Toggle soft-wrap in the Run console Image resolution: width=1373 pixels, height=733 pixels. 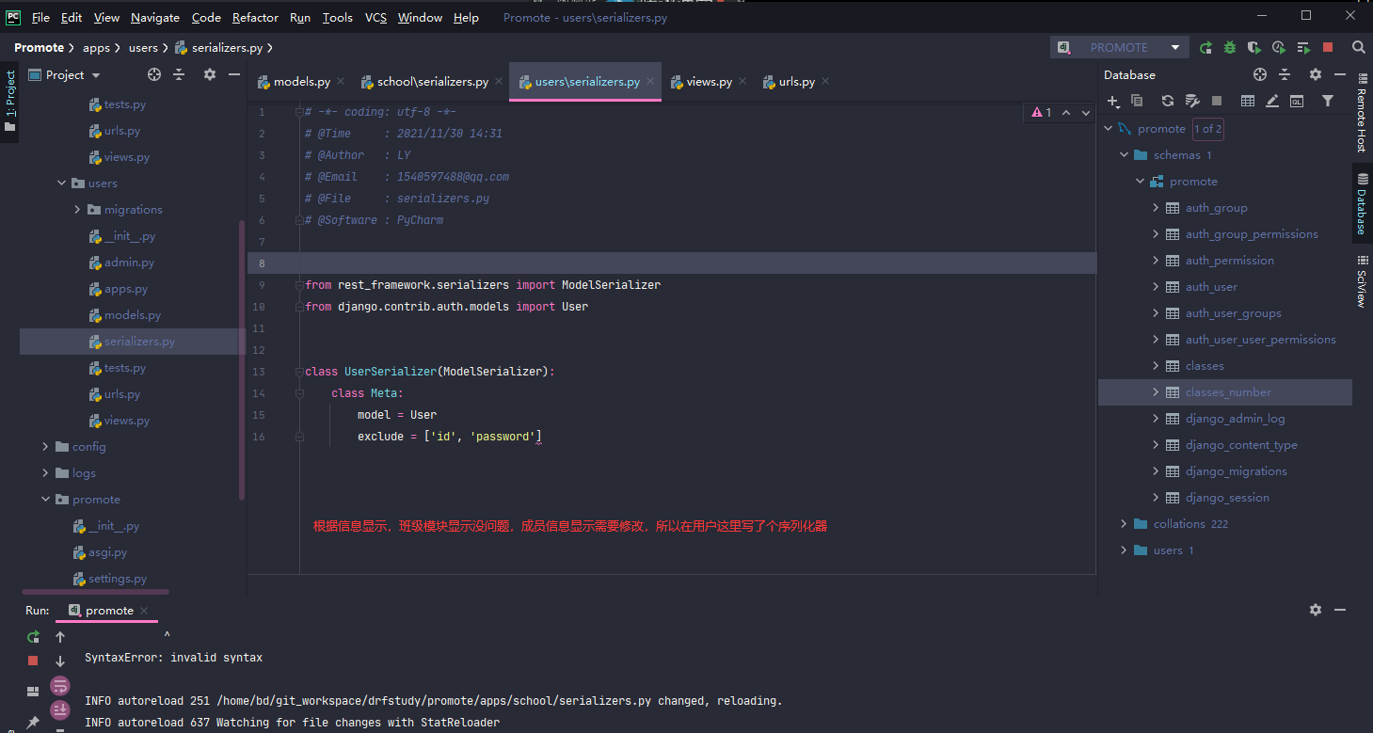tap(60, 686)
